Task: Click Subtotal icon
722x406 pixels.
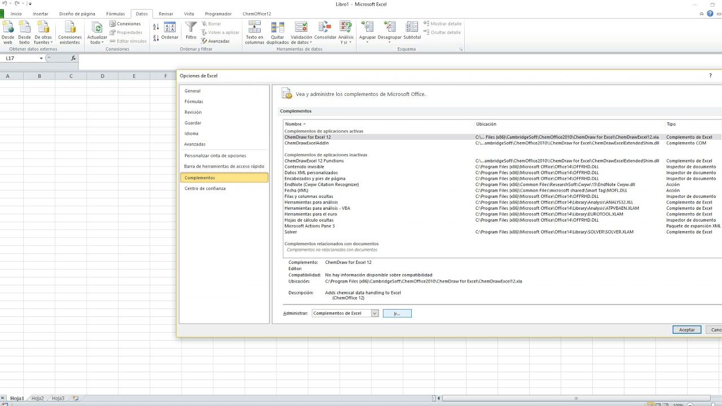Action: click(412, 32)
